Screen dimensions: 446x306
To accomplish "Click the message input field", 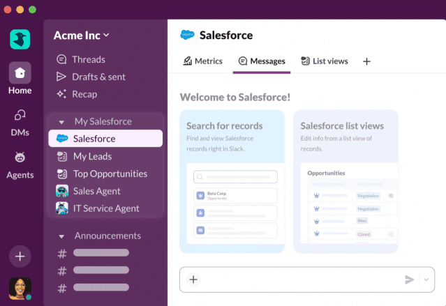I will 300,280.
